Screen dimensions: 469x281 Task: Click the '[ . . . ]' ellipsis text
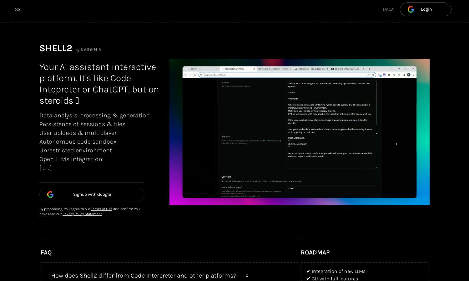[46, 168]
